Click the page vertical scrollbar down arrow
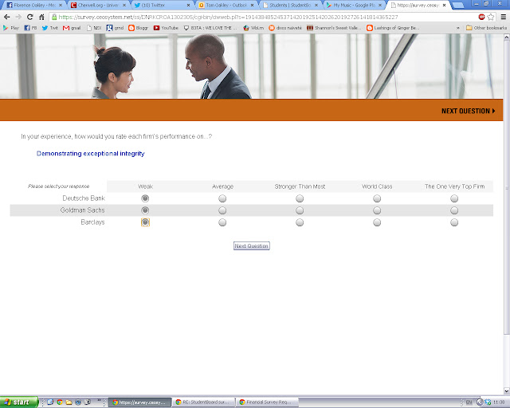This screenshot has height=408, width=510. [x=507, y=390]
